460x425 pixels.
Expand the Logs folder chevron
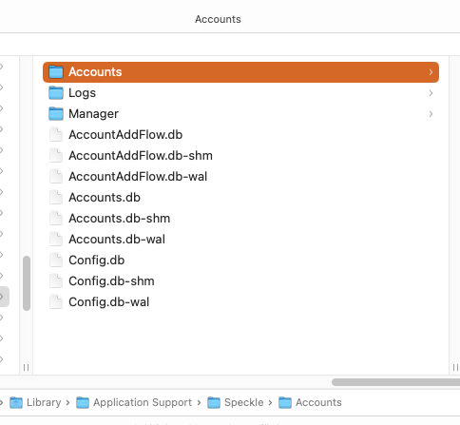coord(431,93)
